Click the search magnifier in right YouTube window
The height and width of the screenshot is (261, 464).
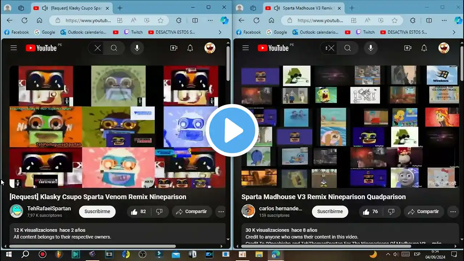pos(347,48)
